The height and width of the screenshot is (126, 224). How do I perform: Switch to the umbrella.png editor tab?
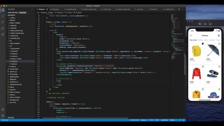point(71,9)
